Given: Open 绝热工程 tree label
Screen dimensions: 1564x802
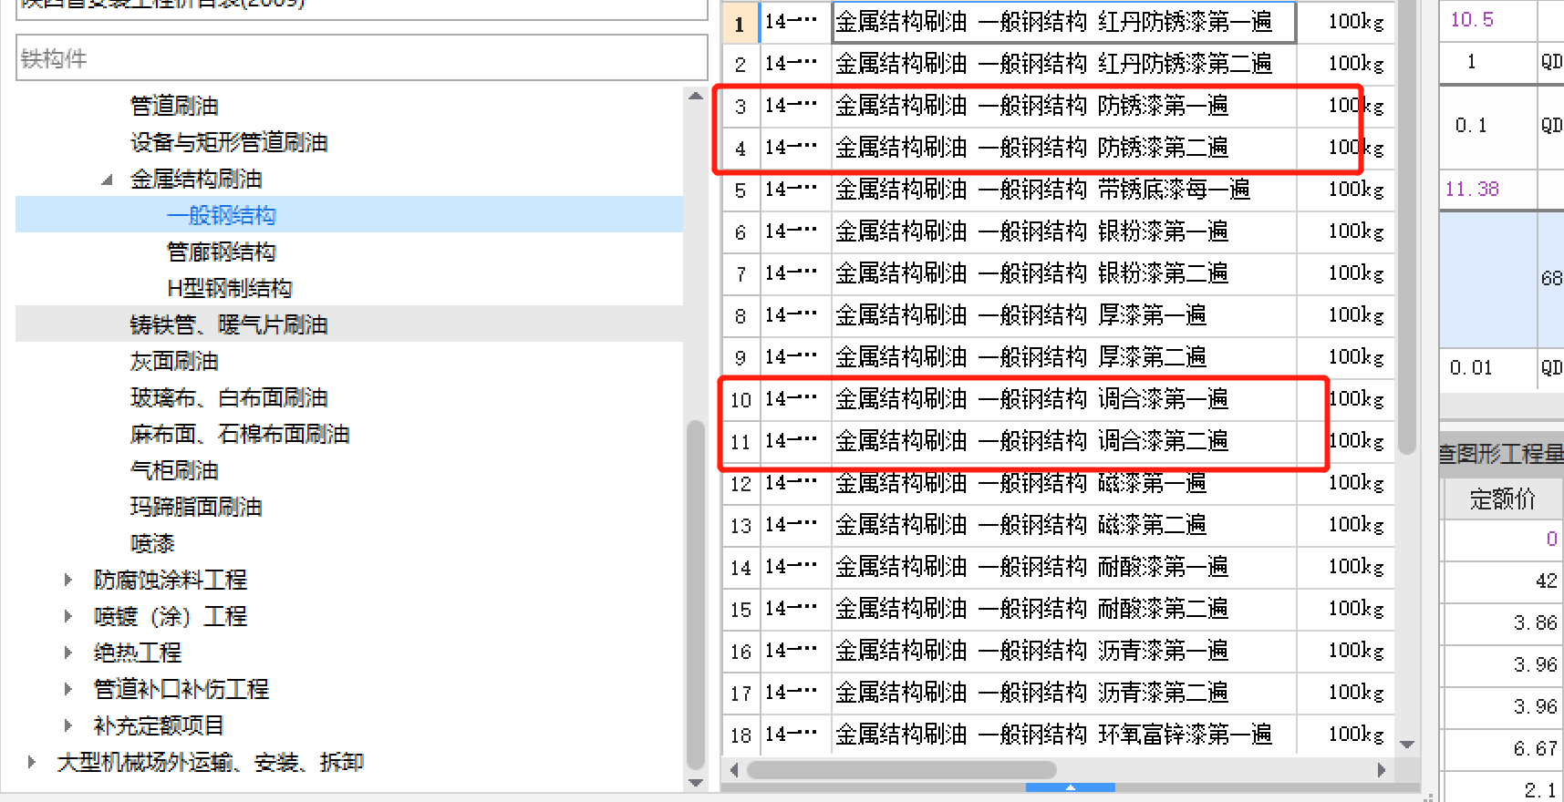Looking at the screenshot, I should tap(138, 653).
